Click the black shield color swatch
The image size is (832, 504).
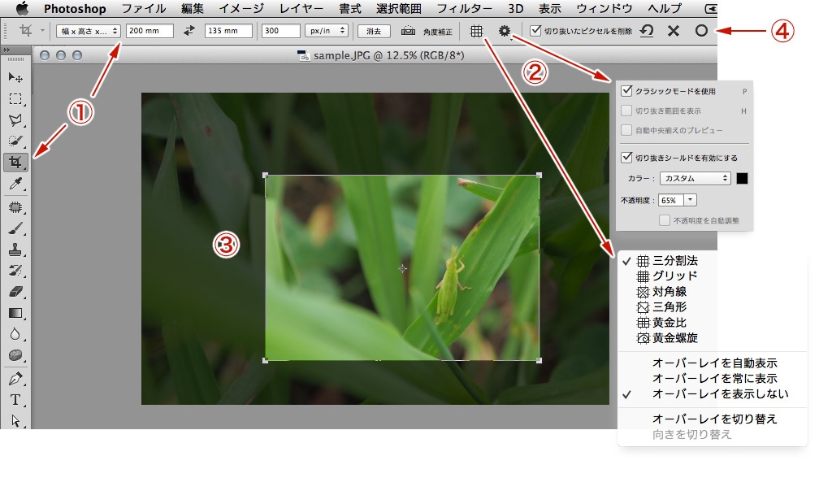click(x=742, y=179)
